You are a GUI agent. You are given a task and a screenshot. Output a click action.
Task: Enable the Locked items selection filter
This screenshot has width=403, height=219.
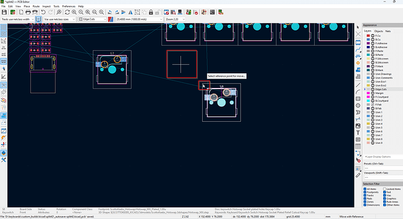point(384,189)
